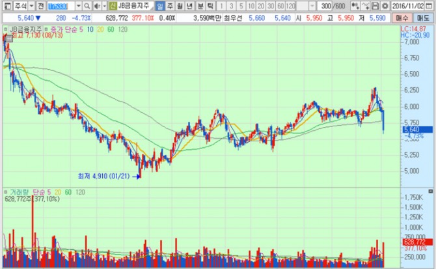Click the small grid icon at chart top-left
Image resolution: width=436 pixels, height=269 pixels.
pyautogui.click(x=8, y=39)
